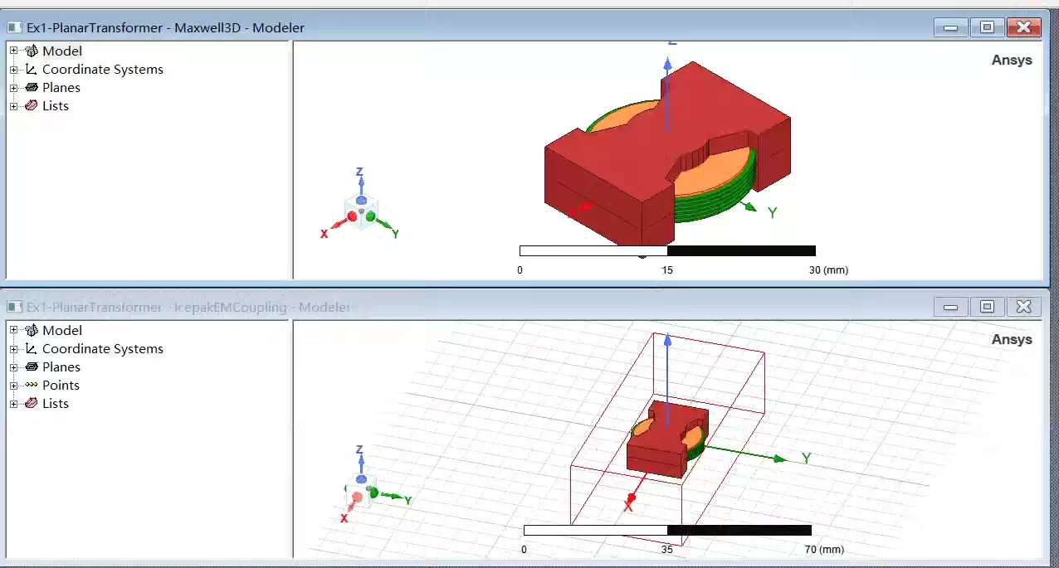Image resolution: width=1059 pixels, height=568 pixels.
Task: Click the Planes icon in Maxwell3D tree
Action: click(32, 87)
